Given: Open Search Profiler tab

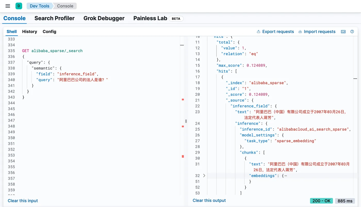Looking at the screenshot, I should tap(54, 18).
